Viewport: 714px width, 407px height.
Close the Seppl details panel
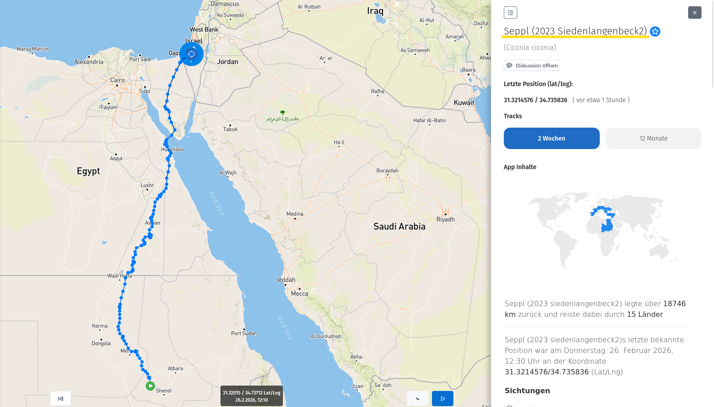(x=694, y=12)
